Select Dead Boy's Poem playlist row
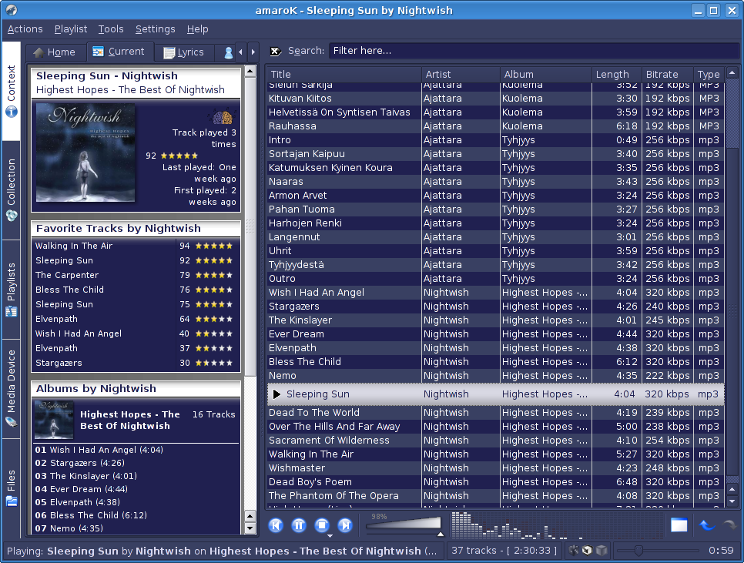The image size is (744, 563). 495,482
